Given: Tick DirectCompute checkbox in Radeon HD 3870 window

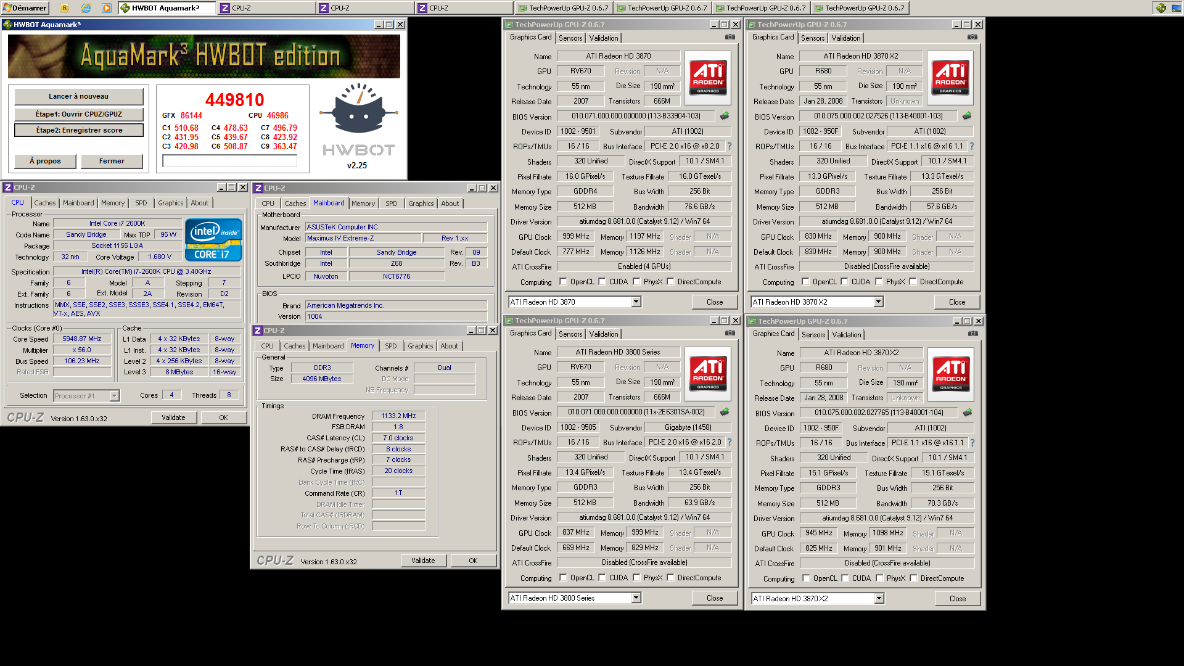Looking at the screenshot, I should (670, 282).
